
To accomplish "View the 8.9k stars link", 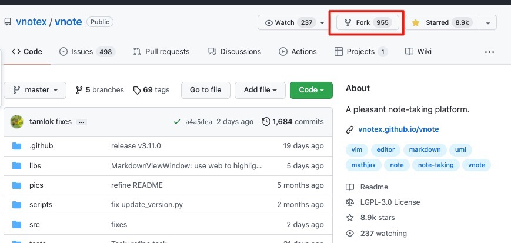I will tap(370, 218).
